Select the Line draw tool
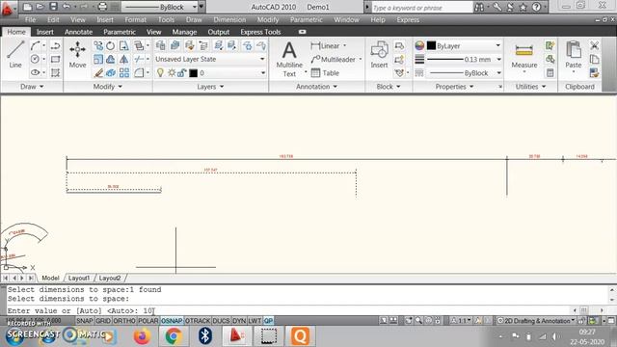 click(15, 55)
